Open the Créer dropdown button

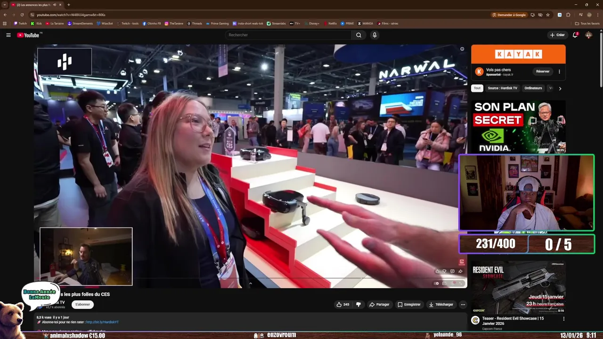click(x=557, y=35)
